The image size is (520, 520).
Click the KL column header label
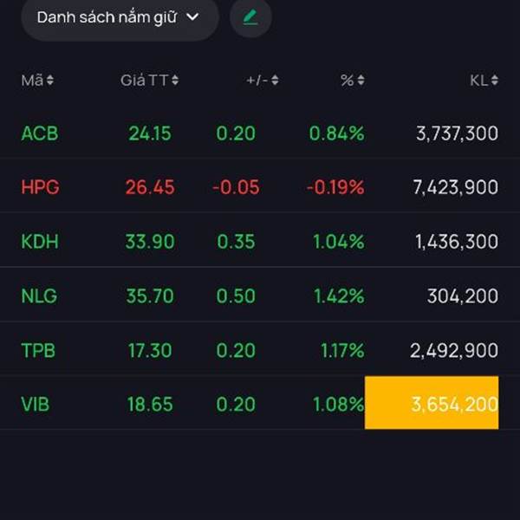point(478,81)
